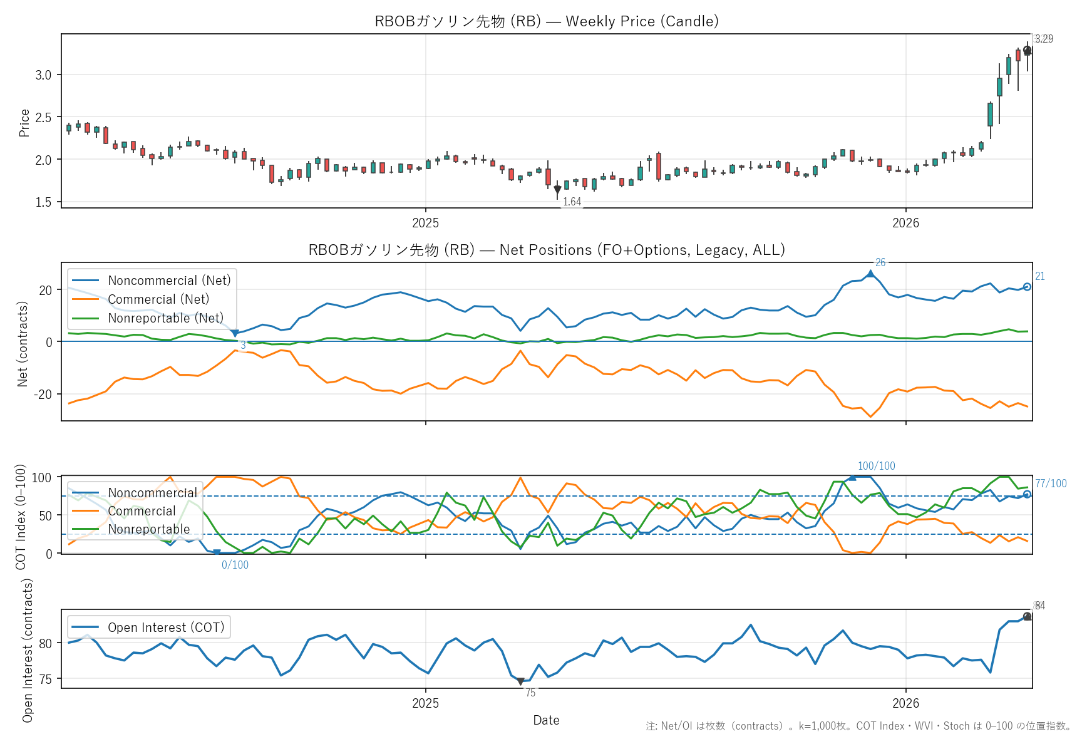The width and height of the screenshot is (1082, 739).
Task: Click the Noncommercial net low marker labeled 3
Action: (235, 334)
